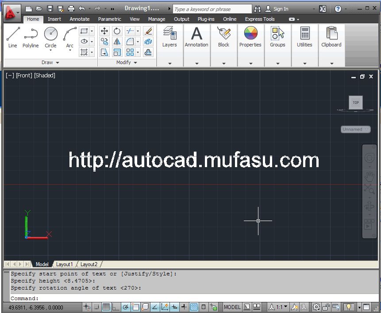Select the Line drawing tool
The image size is (381, 313).
13,38
